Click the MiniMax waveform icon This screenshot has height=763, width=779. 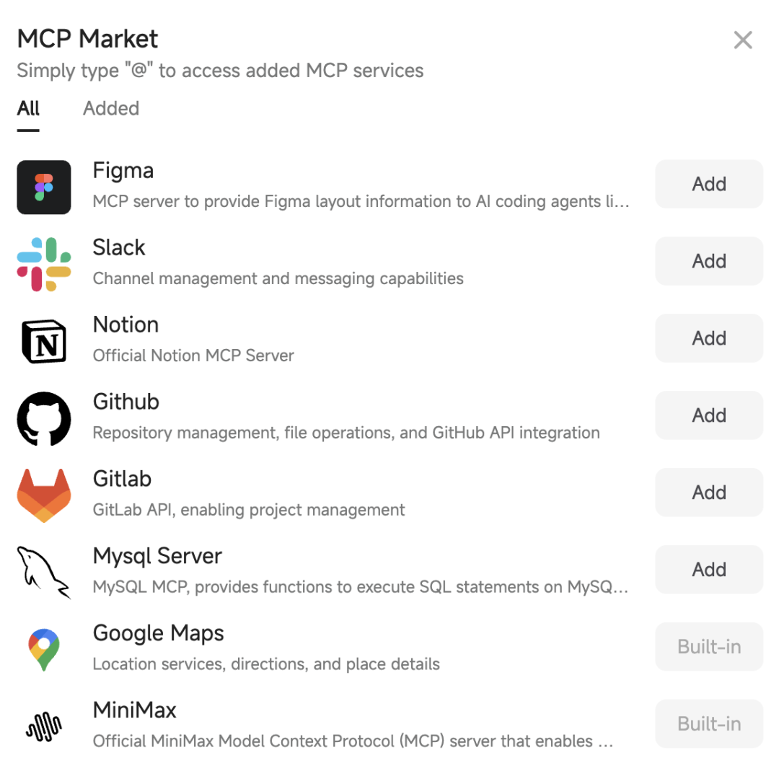pyautogui.click(x=44, y=726)
